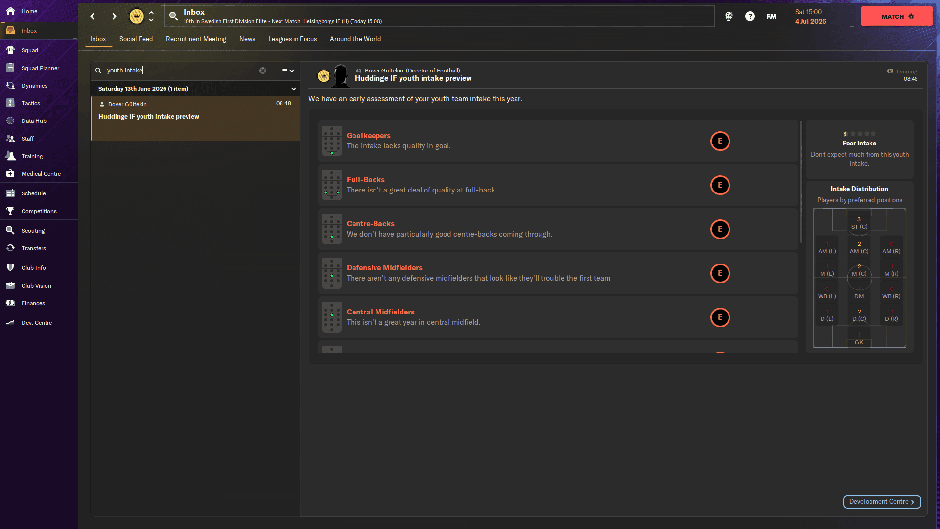
Task: Switch to the Inbox tab
Action: pyautogui.click(x=98, y=39)
